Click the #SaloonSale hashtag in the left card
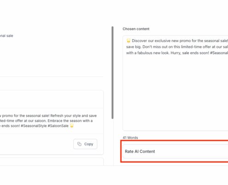228x185 pixels. coord(58,126)
